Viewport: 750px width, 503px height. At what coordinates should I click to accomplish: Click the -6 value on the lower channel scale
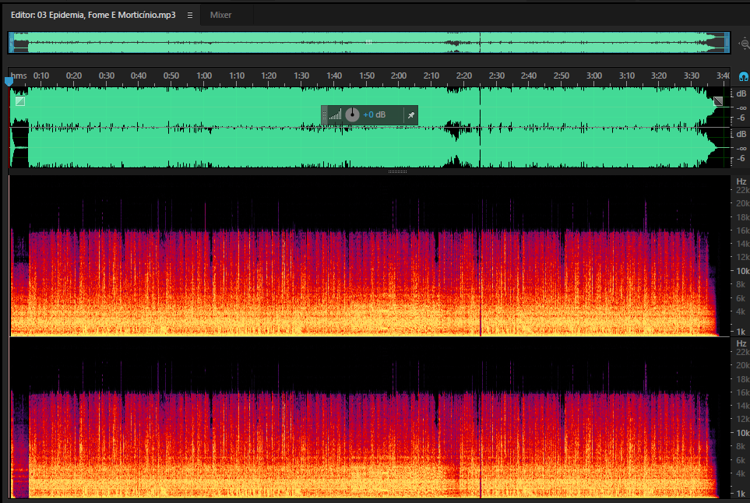(x=741, y=158)
